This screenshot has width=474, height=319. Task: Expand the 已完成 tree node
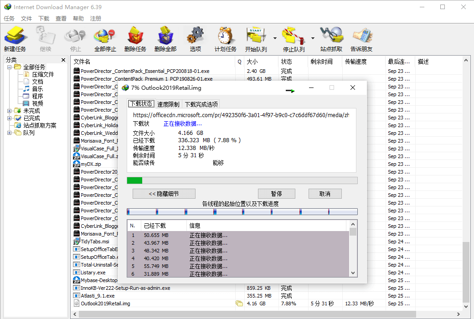10,118
